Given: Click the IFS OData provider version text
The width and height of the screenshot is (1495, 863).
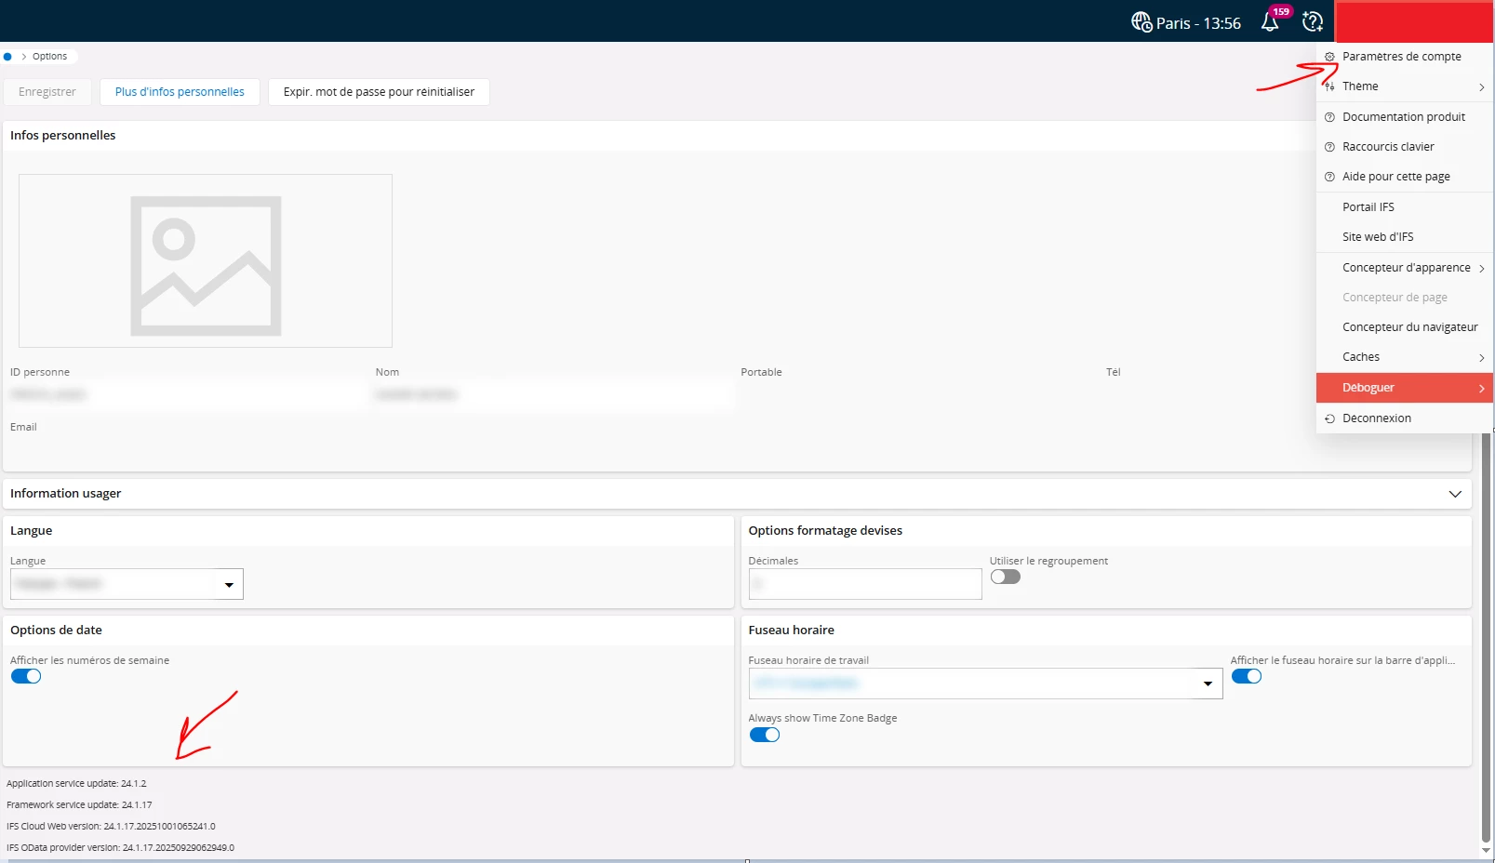Looking at the screenshot, I should 120,848.
